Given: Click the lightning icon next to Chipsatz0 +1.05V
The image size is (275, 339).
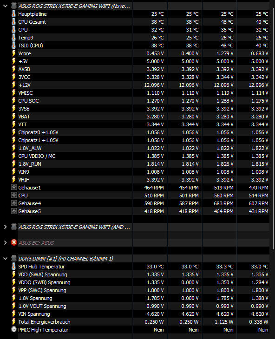Looking at the screenshot, I should click(13, 132).
